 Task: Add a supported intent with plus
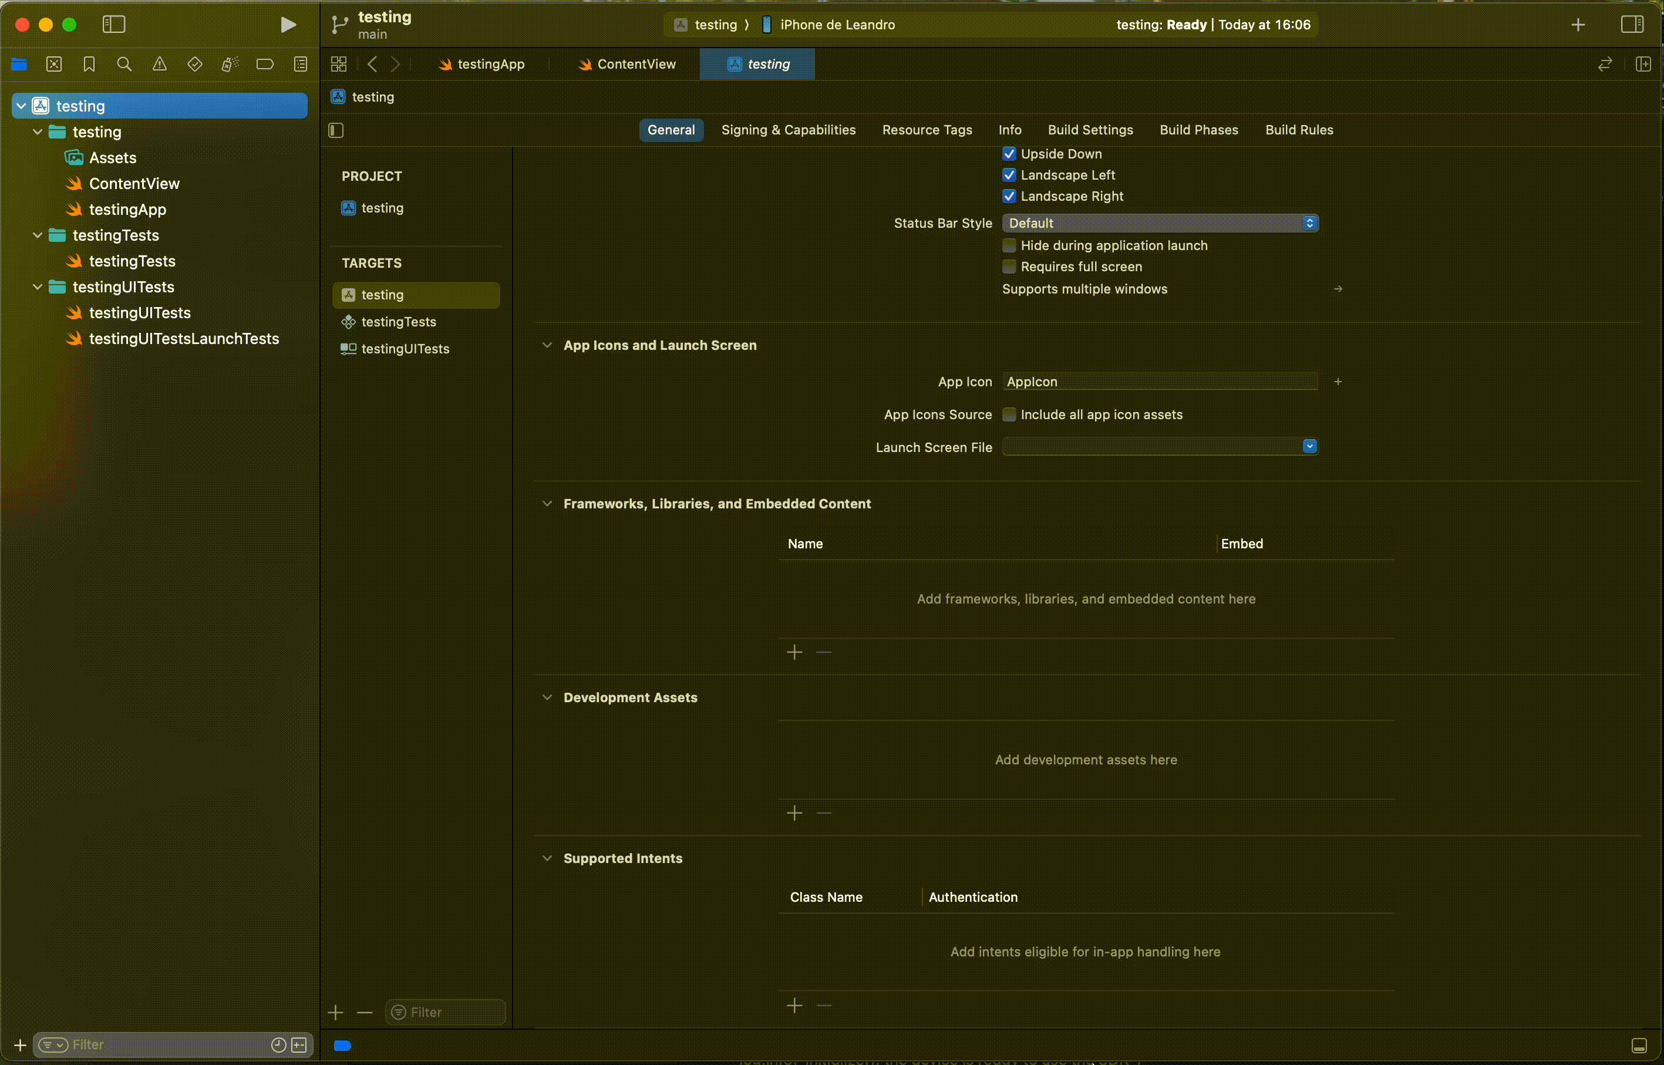click(x=794, y=1006)
